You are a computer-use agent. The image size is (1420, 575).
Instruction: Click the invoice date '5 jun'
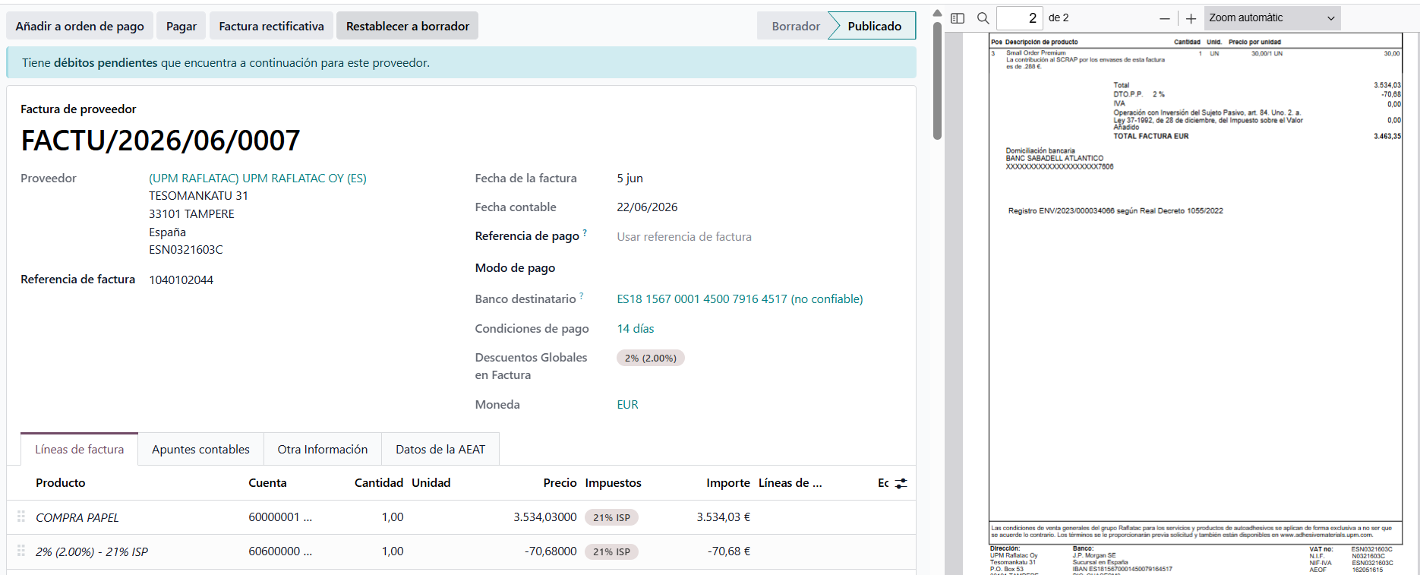click(x=630, y=179)
